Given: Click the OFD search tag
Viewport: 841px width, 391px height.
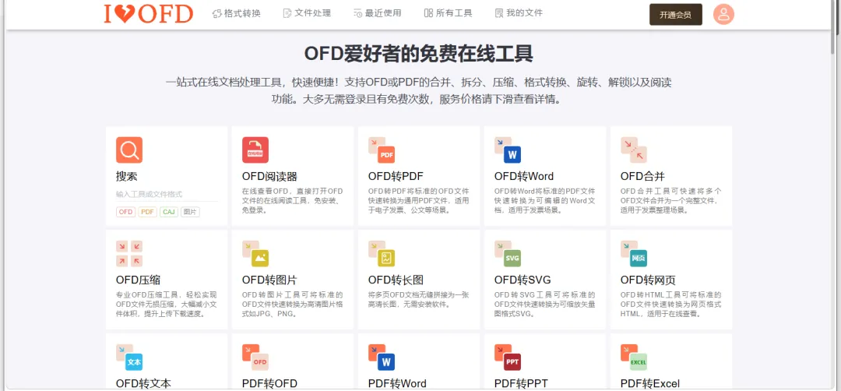Looking at the screenshot, I should click(125, 212).
